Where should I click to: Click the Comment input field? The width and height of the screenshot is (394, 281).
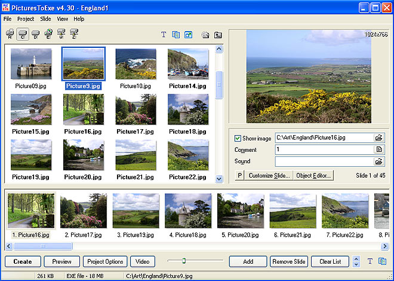(324, 150)
